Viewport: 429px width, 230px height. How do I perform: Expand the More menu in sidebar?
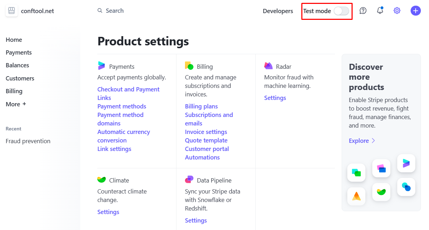16,104
